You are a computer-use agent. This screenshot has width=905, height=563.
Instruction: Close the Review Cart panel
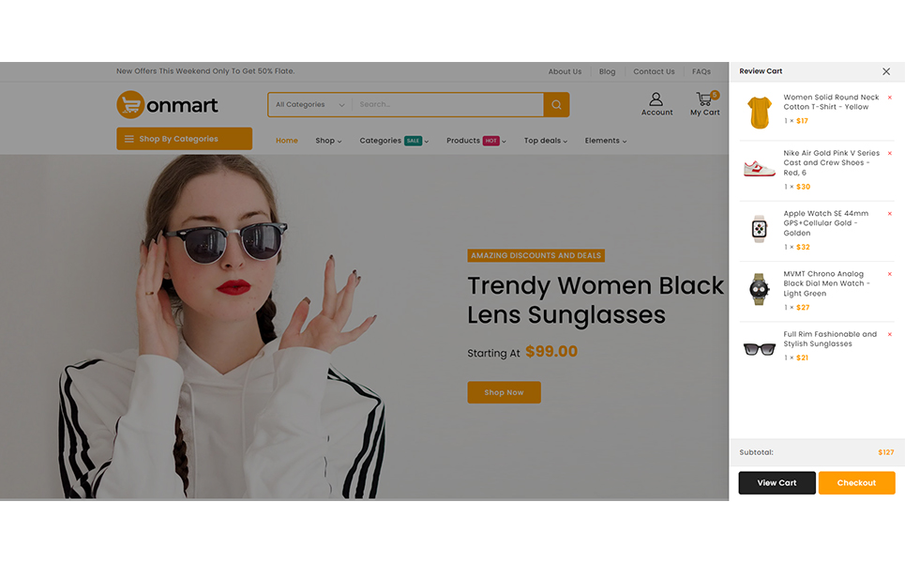[886, 71]
